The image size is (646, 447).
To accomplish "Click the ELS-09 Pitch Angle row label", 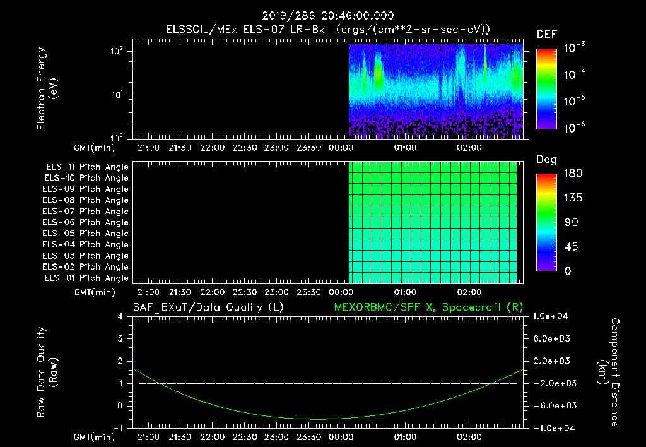I will tap(85, 189).
